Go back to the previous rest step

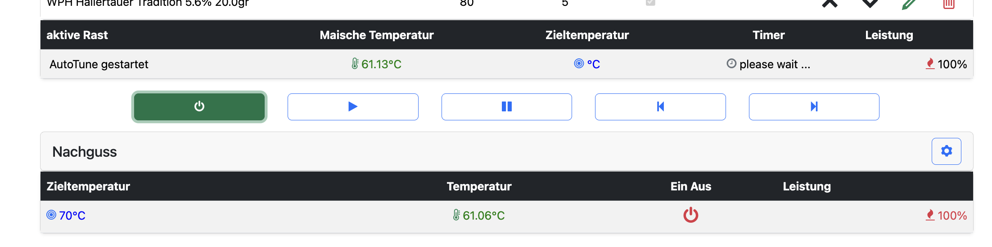click(660, 107)
